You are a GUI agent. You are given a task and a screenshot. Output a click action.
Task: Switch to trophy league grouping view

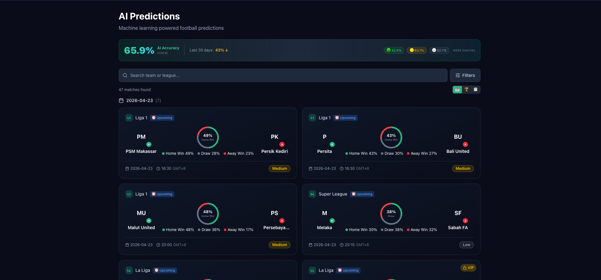[466, 89]
